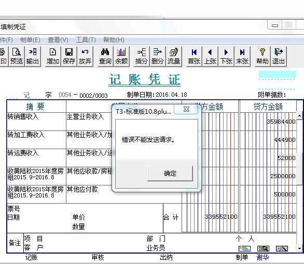Open the 制单(E) menu

click(30, 40)
